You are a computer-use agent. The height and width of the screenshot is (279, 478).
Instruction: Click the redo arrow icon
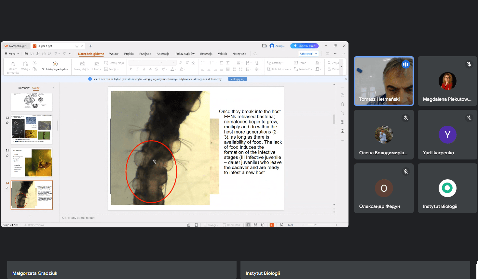(x=65, y=54)
